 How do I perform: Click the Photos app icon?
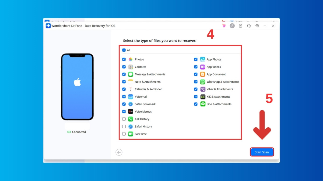click(x=131, y=59)
